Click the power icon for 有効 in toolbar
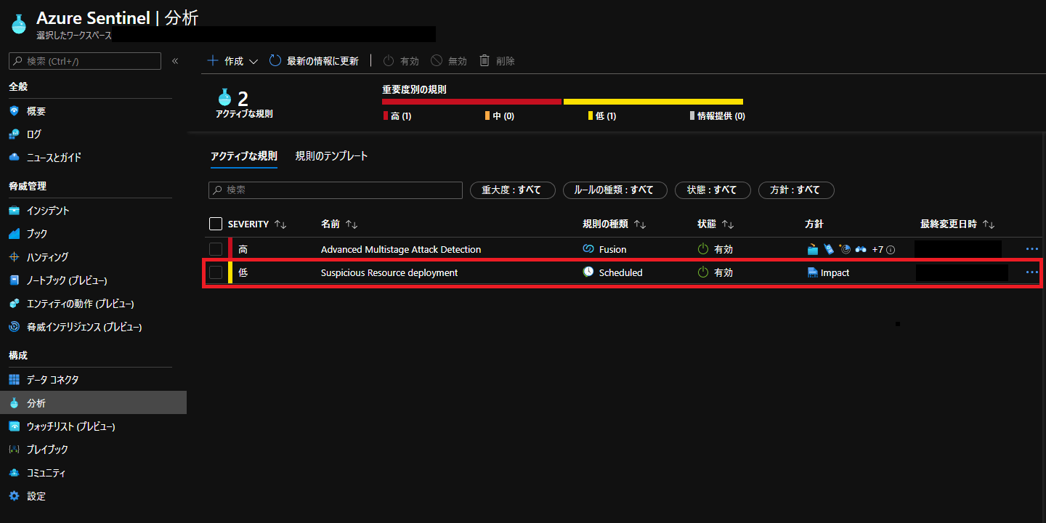This screenshot has width=1046, height=523. click(389, 61)
